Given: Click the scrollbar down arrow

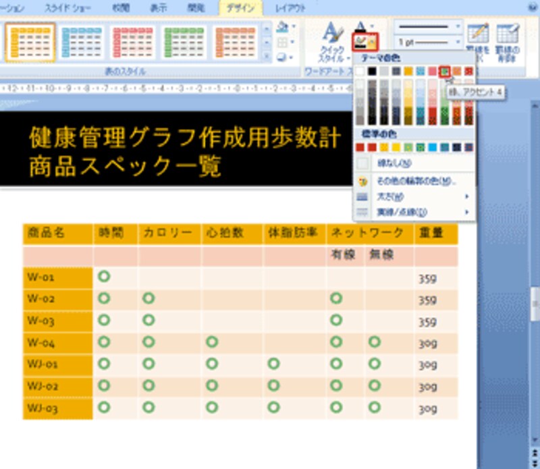Looking at the screenshot, I should click(x=535, y=441).
